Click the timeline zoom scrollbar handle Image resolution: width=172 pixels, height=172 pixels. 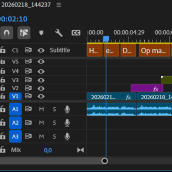104,161
